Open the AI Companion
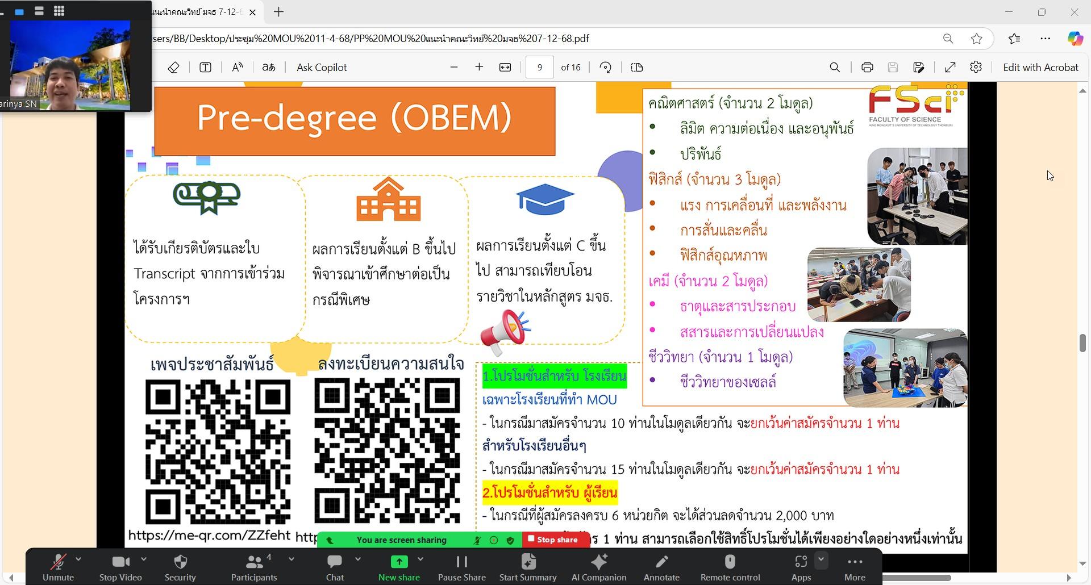The image size is (1091, 585). (599, 567)
